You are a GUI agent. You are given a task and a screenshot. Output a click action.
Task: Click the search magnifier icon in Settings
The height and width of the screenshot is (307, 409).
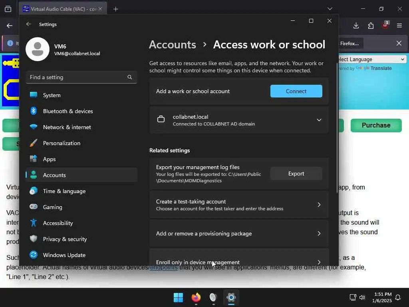(x=130, y=77)
